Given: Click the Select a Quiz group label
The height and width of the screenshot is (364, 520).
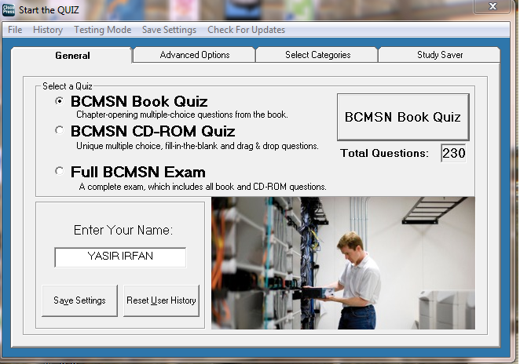Looking at the screenshot, I should pyautogui.click(x=68, y=86).
